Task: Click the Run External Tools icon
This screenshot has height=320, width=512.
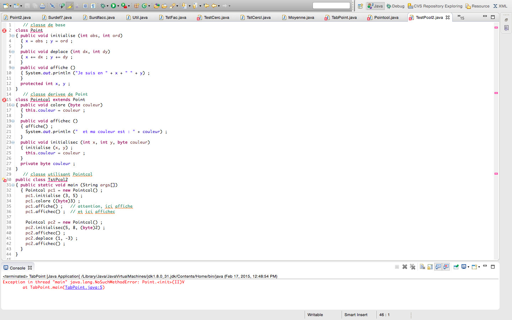Action: tap(124, 6)
